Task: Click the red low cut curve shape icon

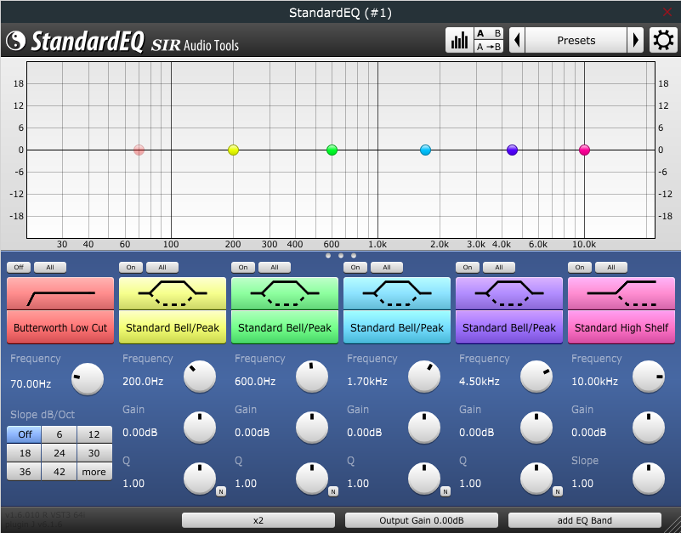Action: 60,294
